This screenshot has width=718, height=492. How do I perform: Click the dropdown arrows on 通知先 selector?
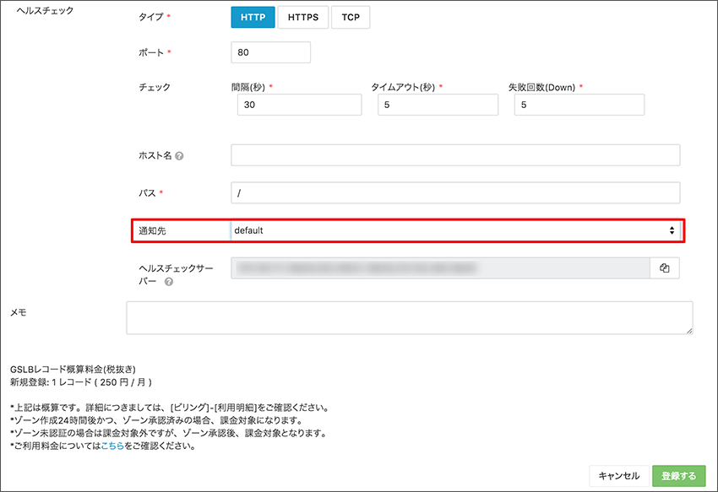[672, 230]
